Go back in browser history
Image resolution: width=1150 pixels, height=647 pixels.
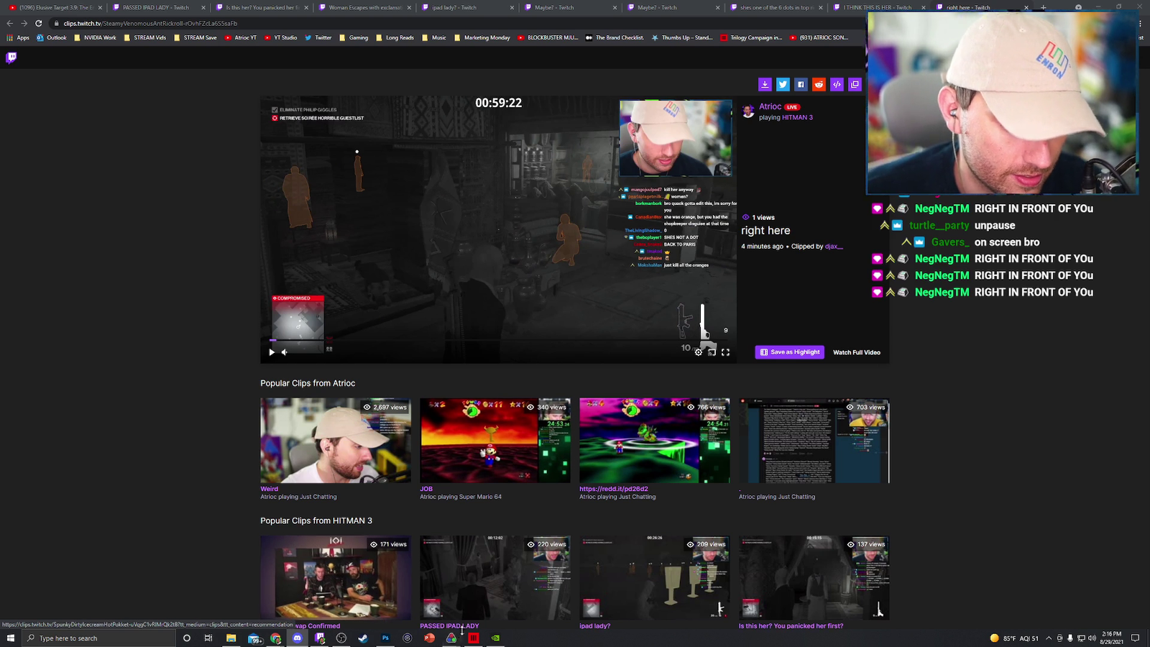click(9, 23)
